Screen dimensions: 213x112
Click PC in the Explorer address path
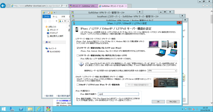click(65, 21)
